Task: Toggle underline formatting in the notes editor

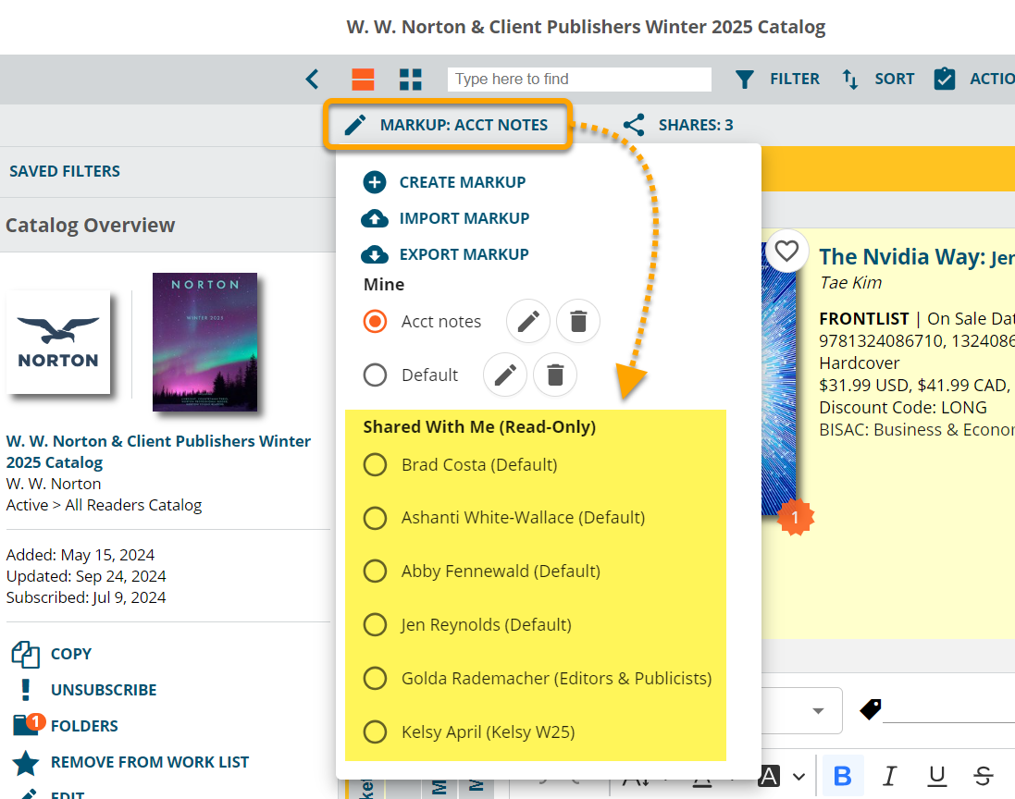Action: (x=936, y=775)
